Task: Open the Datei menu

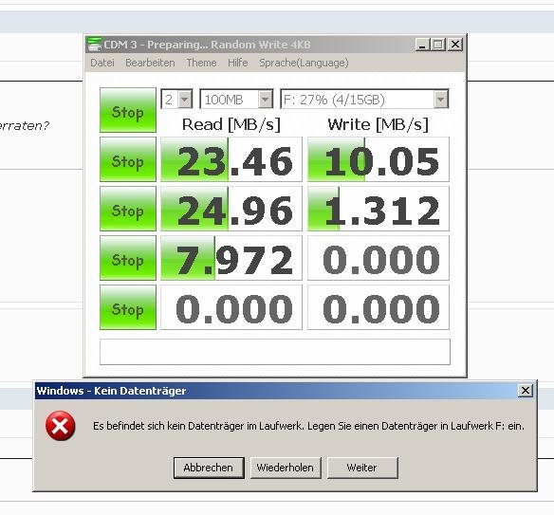Action: [x=102, y=63]
